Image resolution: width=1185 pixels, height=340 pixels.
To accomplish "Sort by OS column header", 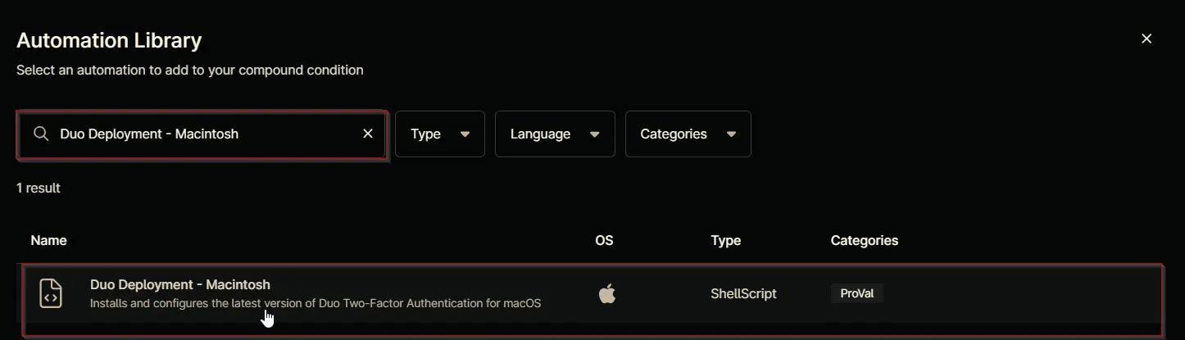I will click(604, 240).
